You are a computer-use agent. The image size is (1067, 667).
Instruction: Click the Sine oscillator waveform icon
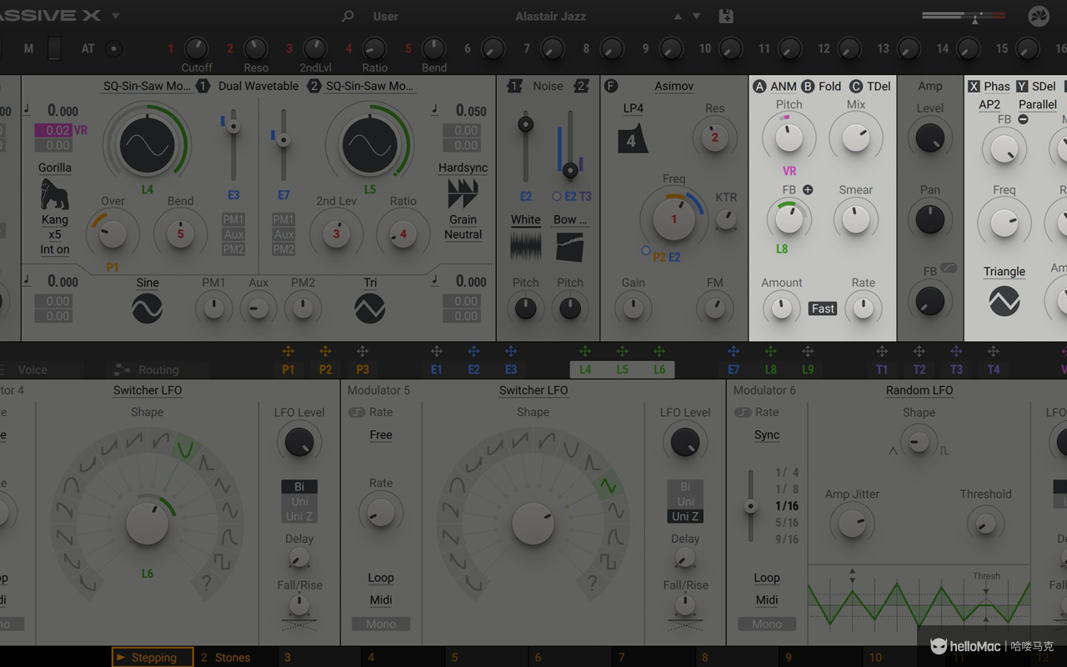click(x=148, y=309)
